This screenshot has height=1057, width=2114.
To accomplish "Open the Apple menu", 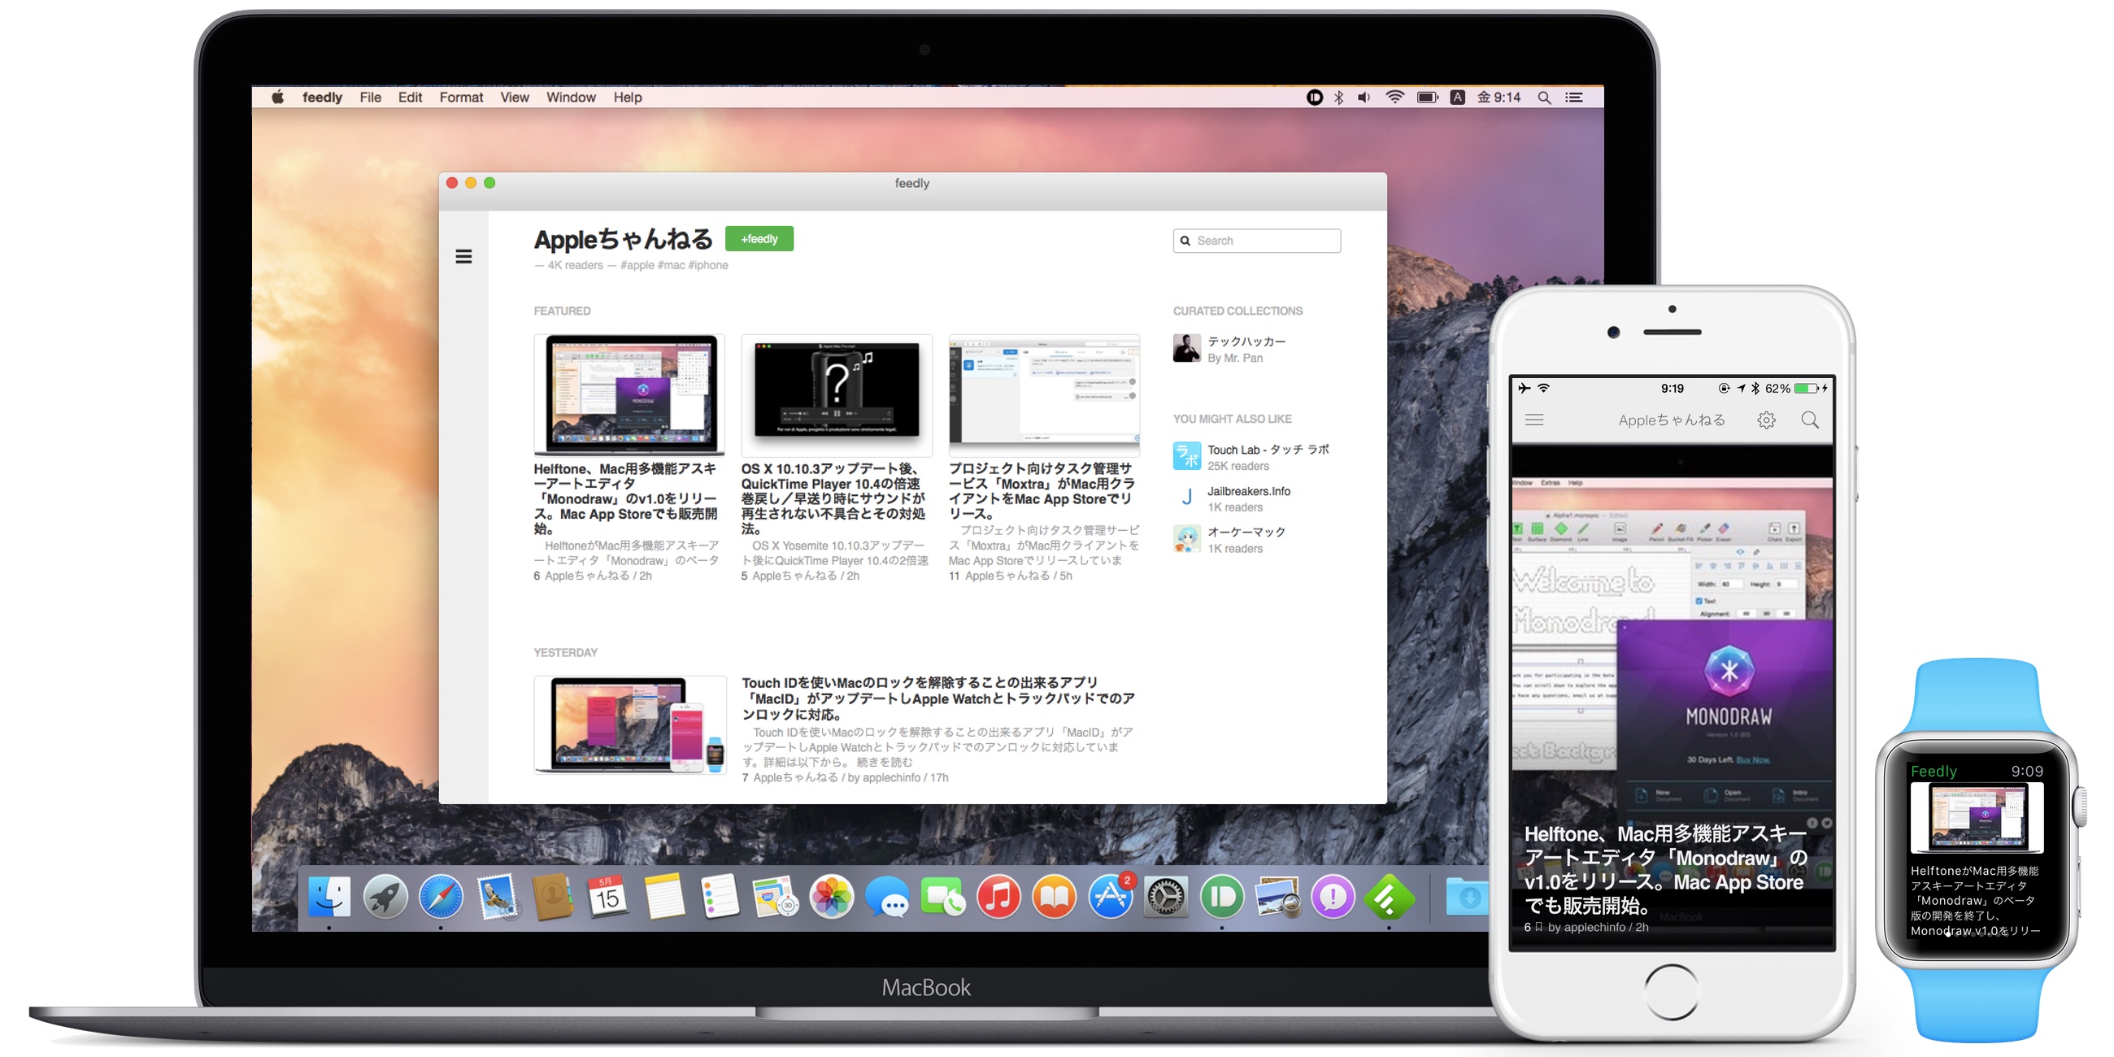I will tap(278, 97).
